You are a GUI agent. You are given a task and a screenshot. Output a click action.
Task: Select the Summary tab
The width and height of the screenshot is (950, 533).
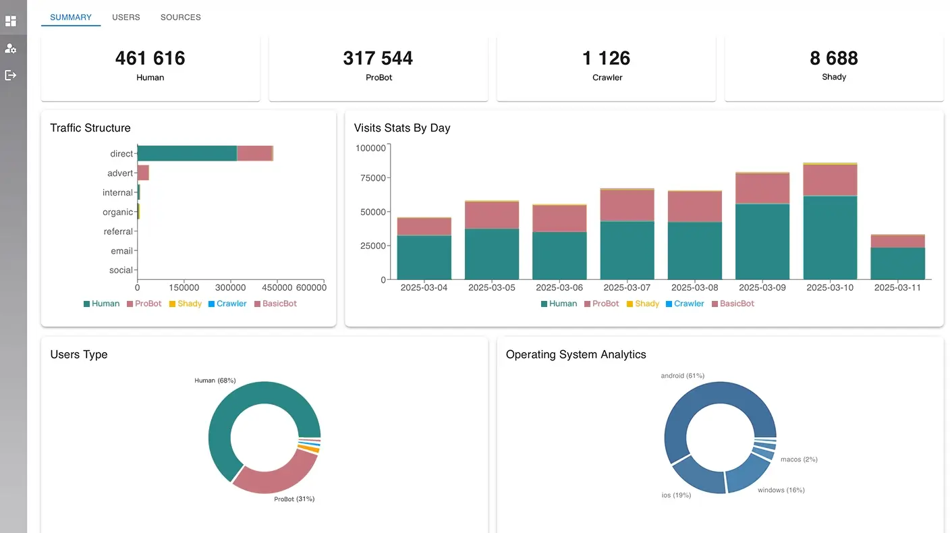tap(71, 17)
